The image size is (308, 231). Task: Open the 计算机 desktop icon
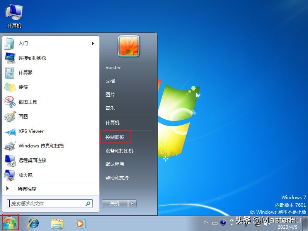pos(14,17)
